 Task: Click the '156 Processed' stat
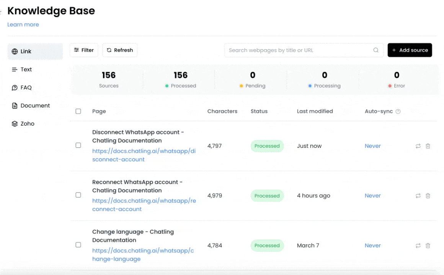(181, 79)
